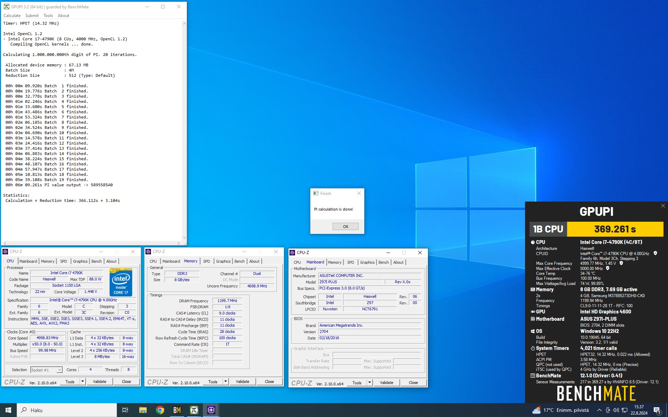
Task: Click Validate in Mainboard CPU-Z window
Action: [x=387, y=383]
